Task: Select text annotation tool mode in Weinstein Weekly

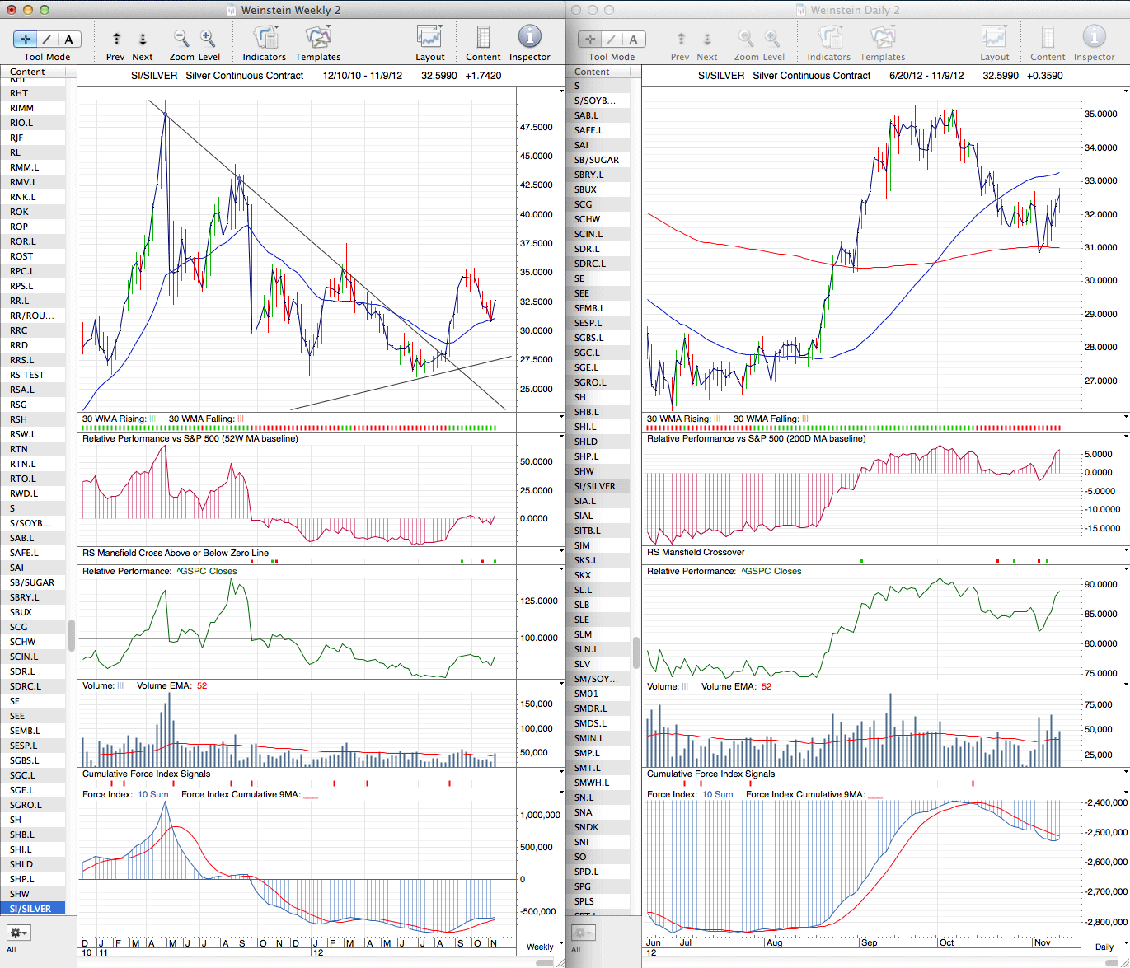Action: (x=69, y=39)
